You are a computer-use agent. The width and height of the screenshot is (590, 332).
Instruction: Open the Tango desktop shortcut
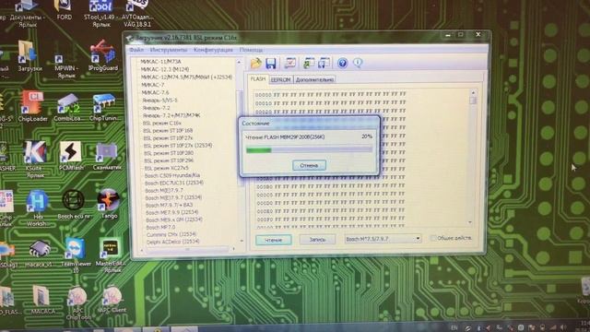(x=109, y=204)
